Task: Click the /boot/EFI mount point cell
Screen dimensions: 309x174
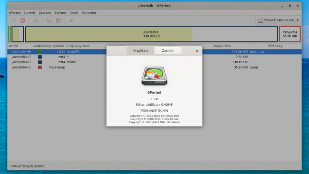Action: point(73,52)
